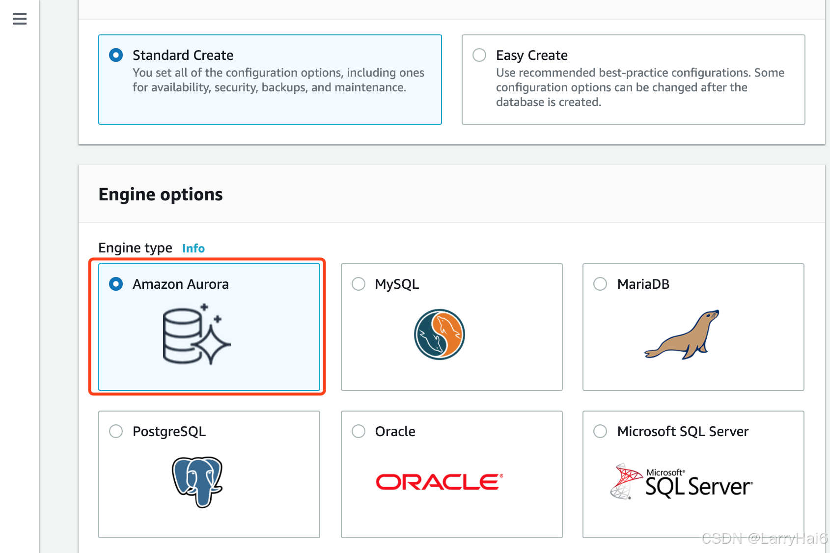This screenshot has height=553, width=830.
Task: Click the Microsoft SQL Server logo
Action: [682, 482]
